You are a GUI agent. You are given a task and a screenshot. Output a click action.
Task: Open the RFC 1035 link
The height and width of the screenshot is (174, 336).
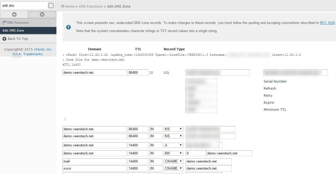[x=327, y=23]
